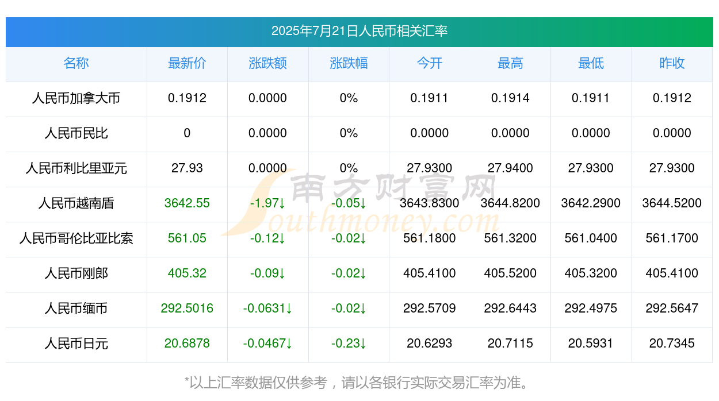Screen dimensions: 719x401
Task: Click the row name '人民币日元'
Action: (76, 344)
